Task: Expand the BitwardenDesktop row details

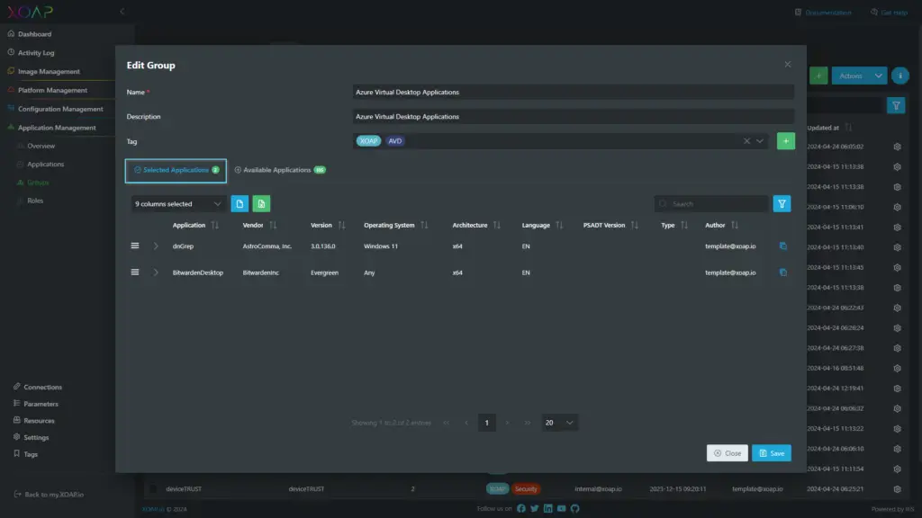Action: pos(156,272)
